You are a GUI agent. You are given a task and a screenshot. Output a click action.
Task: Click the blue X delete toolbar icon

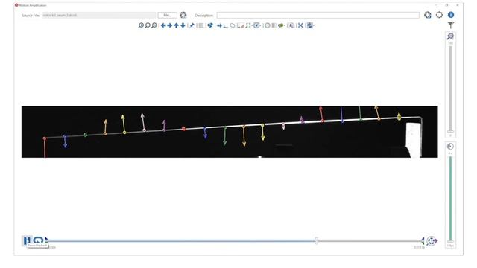(300, 25)
